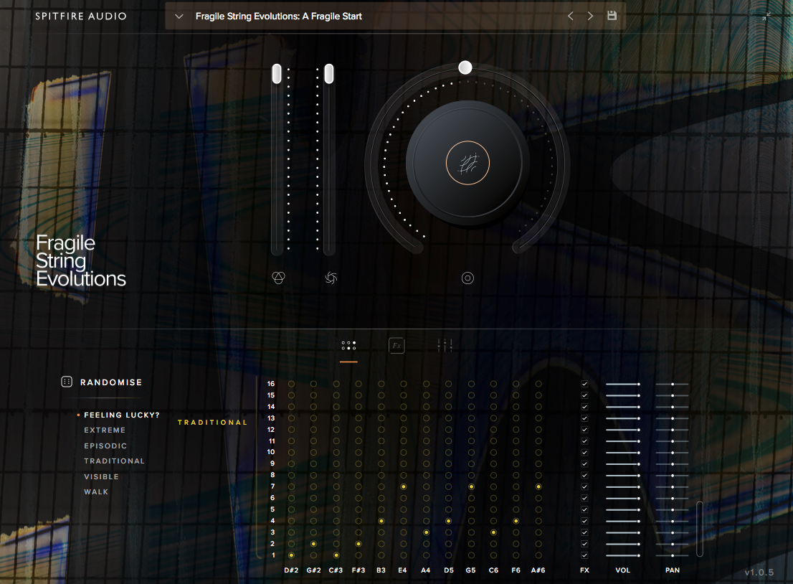Screen dimensions: 793x584
Task: Click the VOL slider for row 9
Action: coord(623,464)
